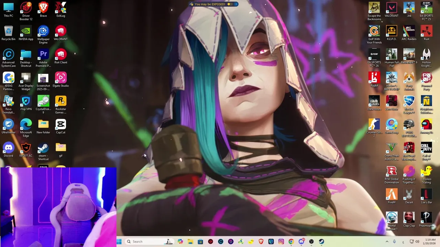Open Discord desktop shortcut
The height and width of the screenshot is (247, 440).
click(x=9, y=150)
